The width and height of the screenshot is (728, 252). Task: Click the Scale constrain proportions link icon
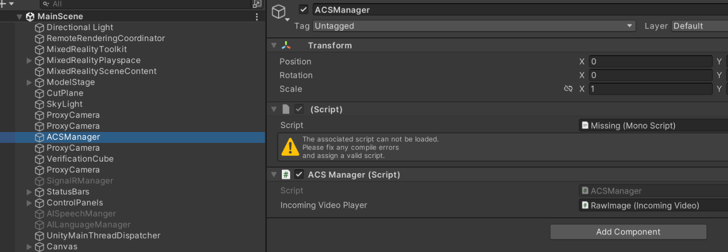(568, 89)
